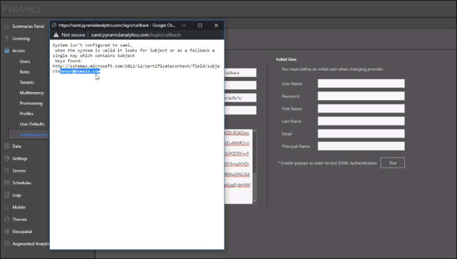Screen dimensions: 457x259
Task: Click the Access lock icon
Action: tap(7, 50)
